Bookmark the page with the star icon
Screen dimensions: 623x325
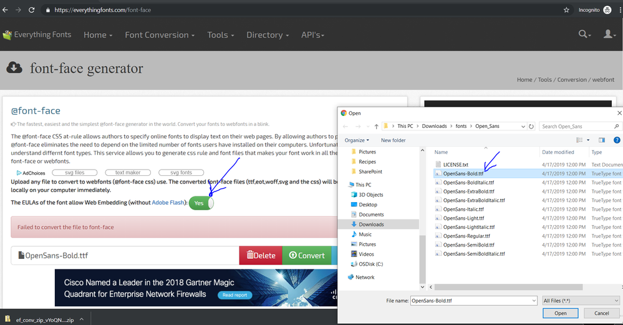(566, 10)
